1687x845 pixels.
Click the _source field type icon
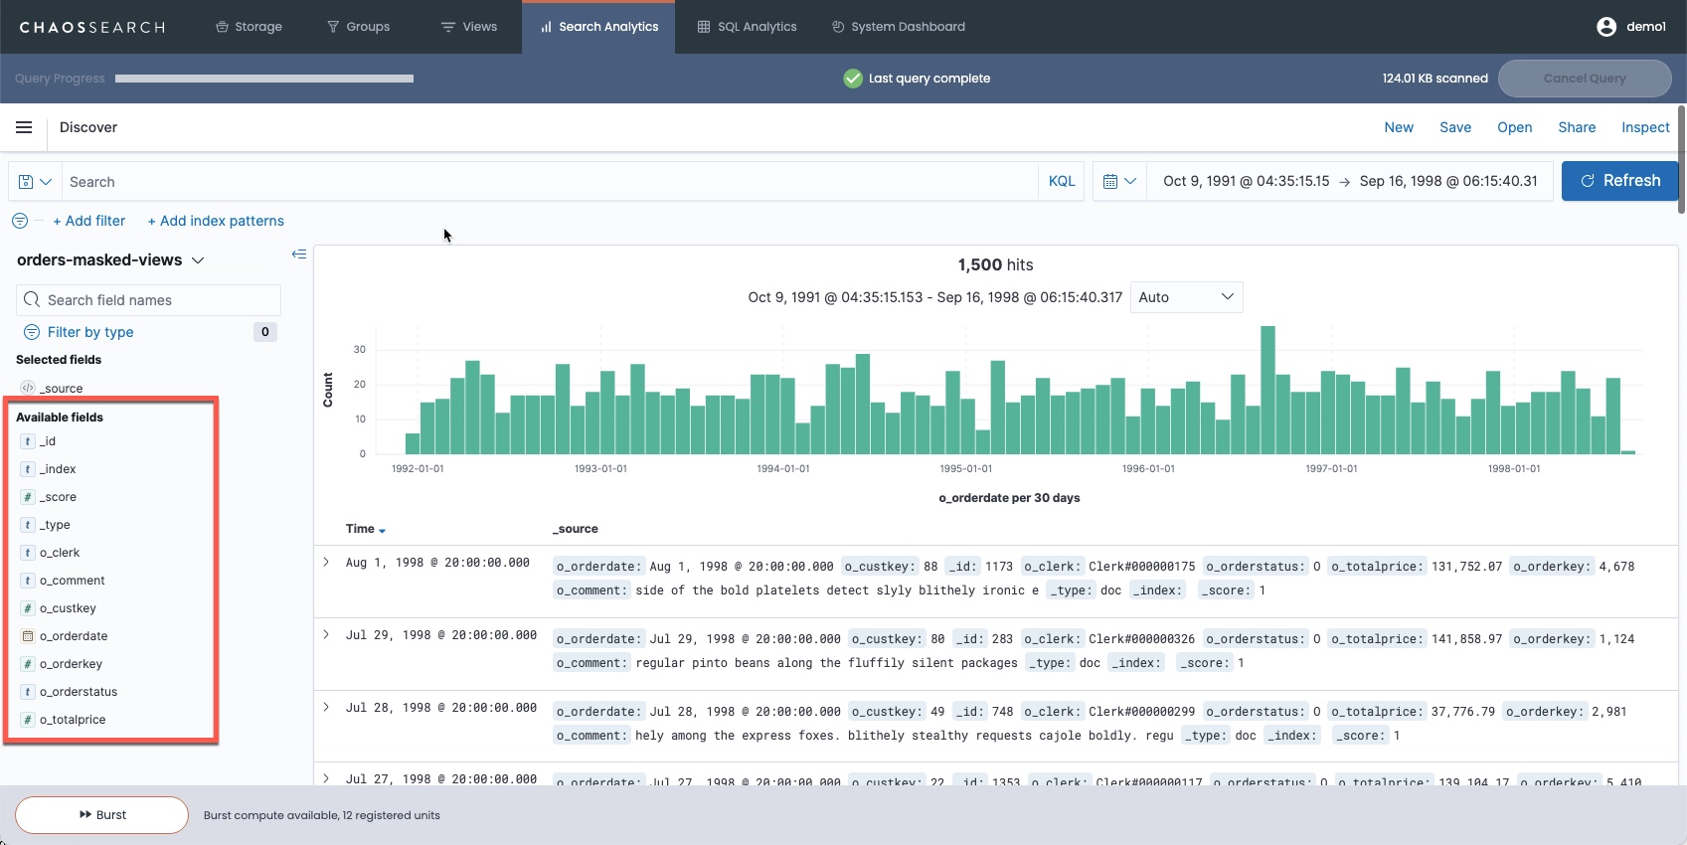(28, 389)
